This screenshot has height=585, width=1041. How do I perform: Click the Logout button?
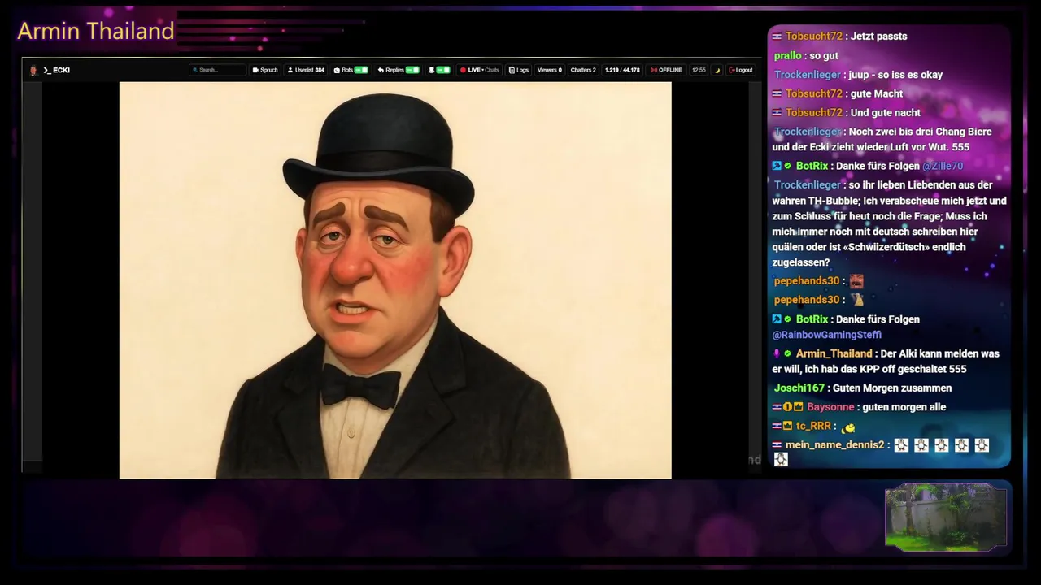pos(741,70)
